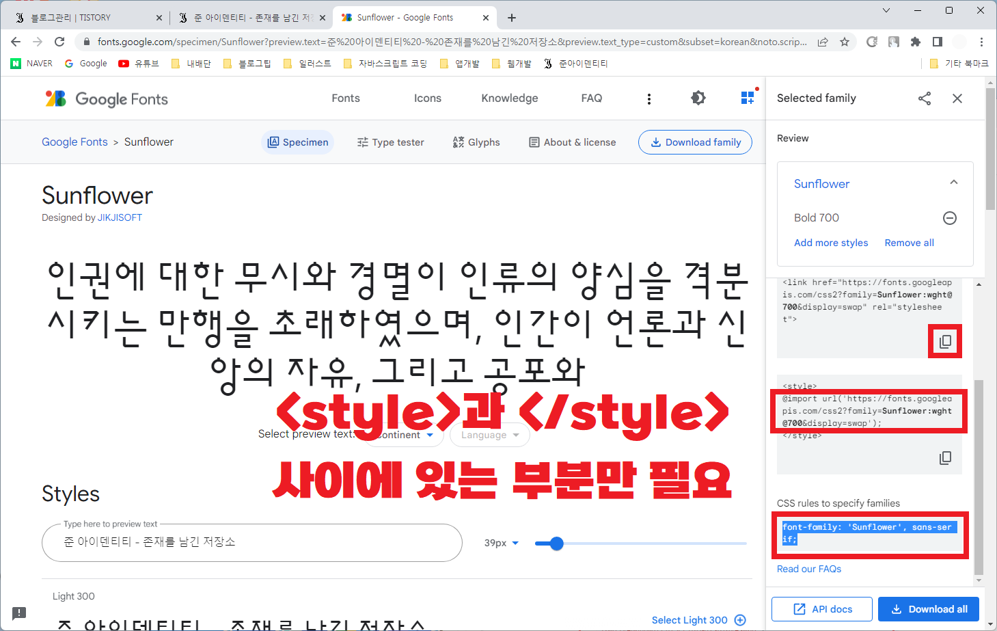Click Add more styles link
This screenshot has height=631, width=997.
(831, 243)
